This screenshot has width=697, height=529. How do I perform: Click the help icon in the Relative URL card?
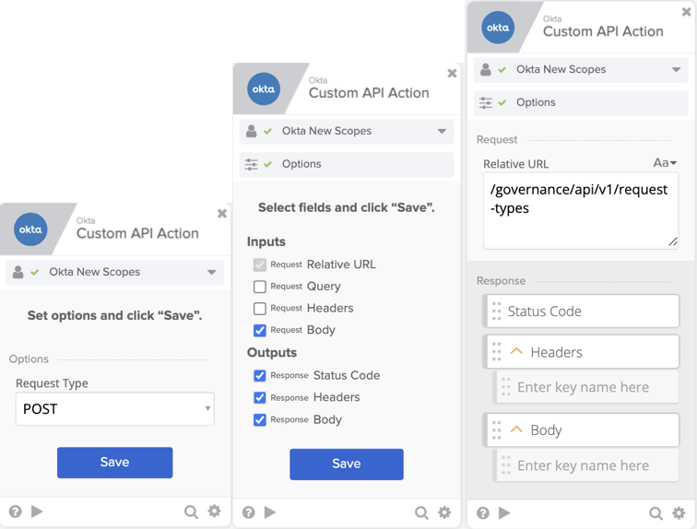(483, 513)
